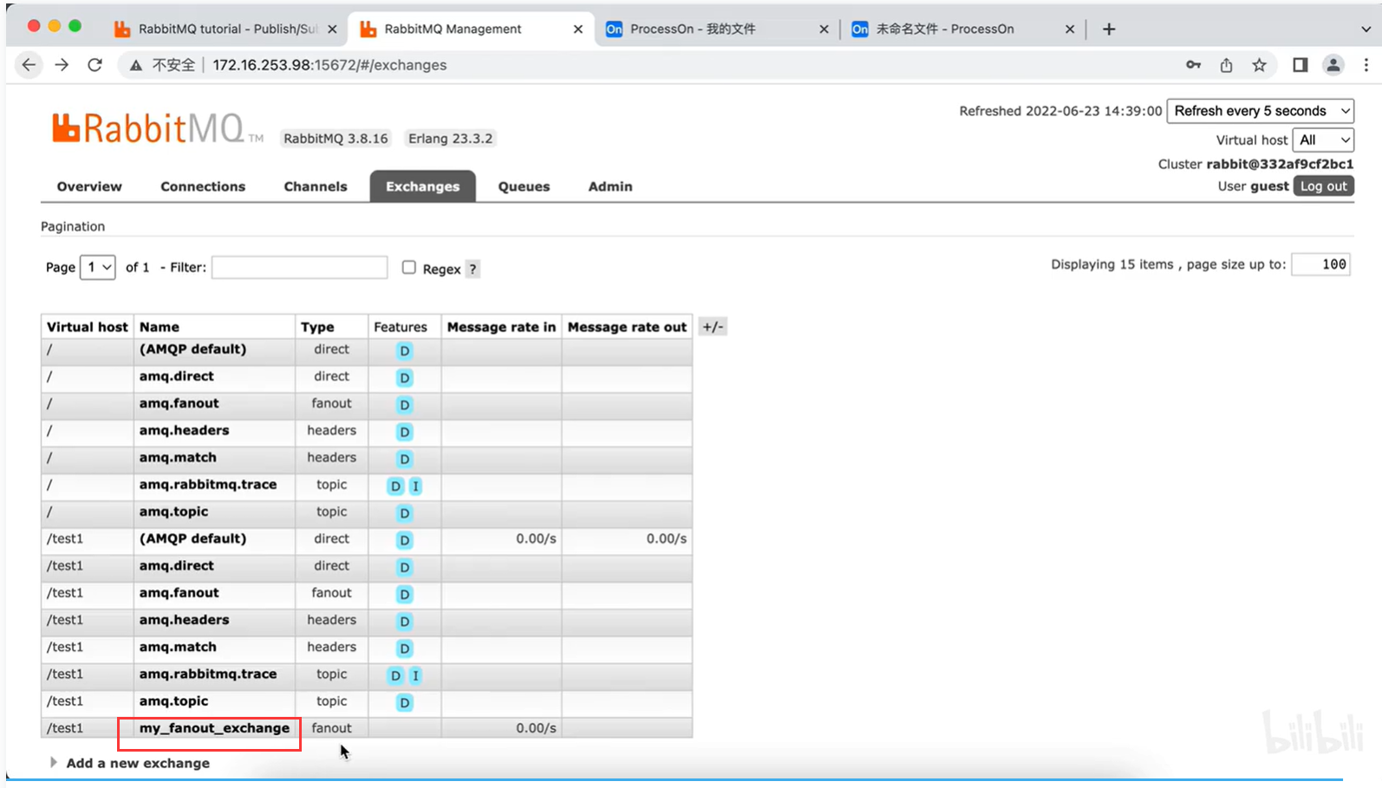Toggle the browser side panel icon

click(1300, 65)
